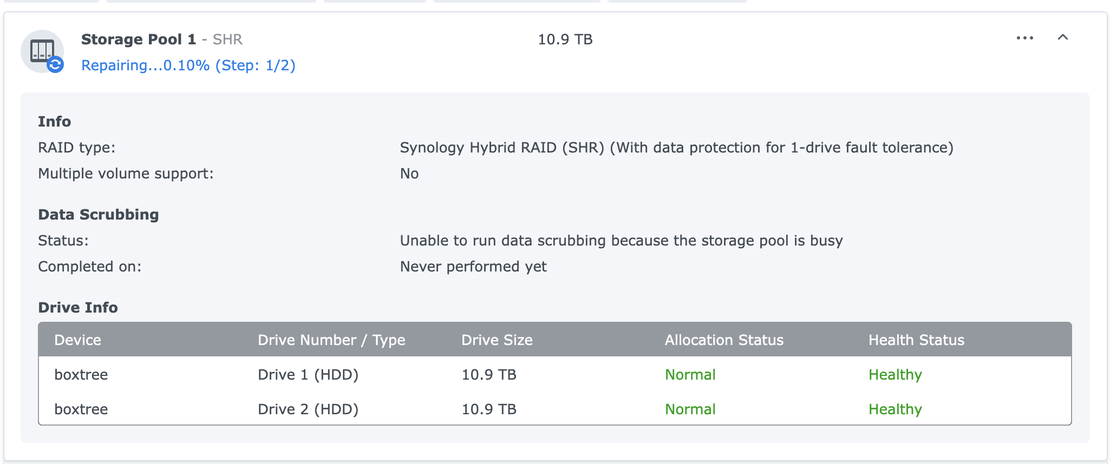Click Healthy status for Drive 2
Image resolution: width=1110 pixels, height=464 pixels.
(x=895, y=409)
